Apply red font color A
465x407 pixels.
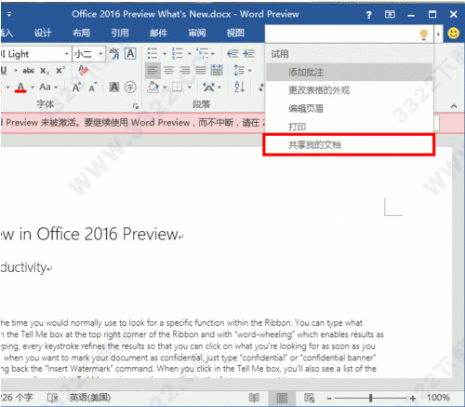(20, 88)
